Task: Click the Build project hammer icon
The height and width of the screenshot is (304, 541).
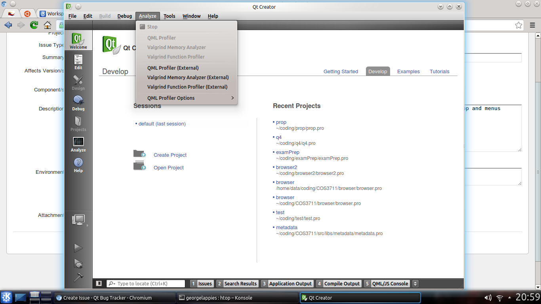Action: click(x=78, y=277)
